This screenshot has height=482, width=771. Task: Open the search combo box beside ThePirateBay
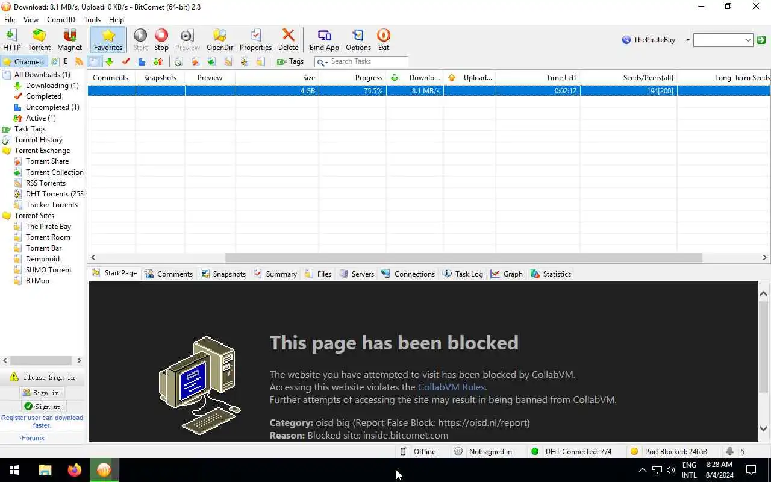(x=723, y=40)
